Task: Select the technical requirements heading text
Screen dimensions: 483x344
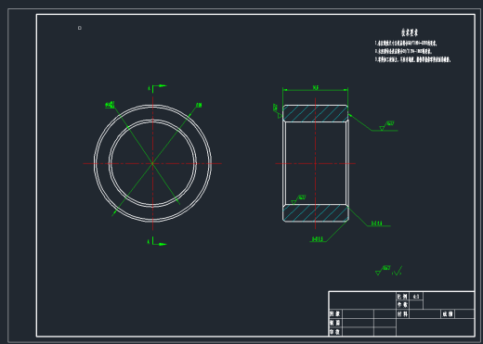Action: (x=410, y=32)
